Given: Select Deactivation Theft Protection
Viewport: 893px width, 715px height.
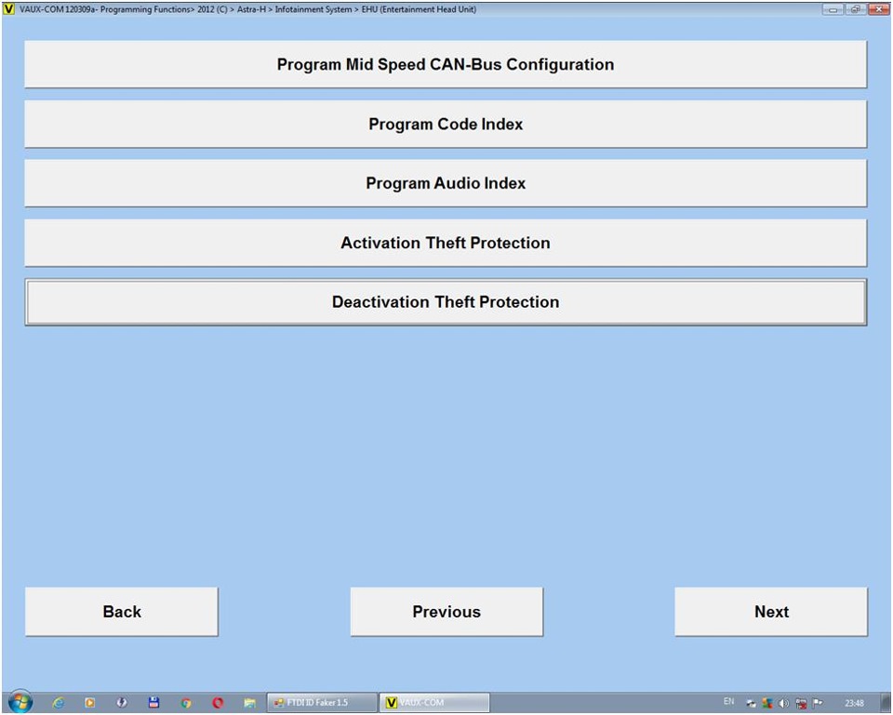Looking at the screenshot, I should (x=446, y=302).
